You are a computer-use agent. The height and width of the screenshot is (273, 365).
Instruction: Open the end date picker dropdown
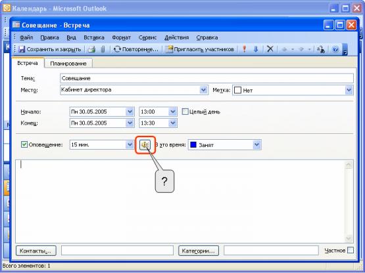coord(130,123)
